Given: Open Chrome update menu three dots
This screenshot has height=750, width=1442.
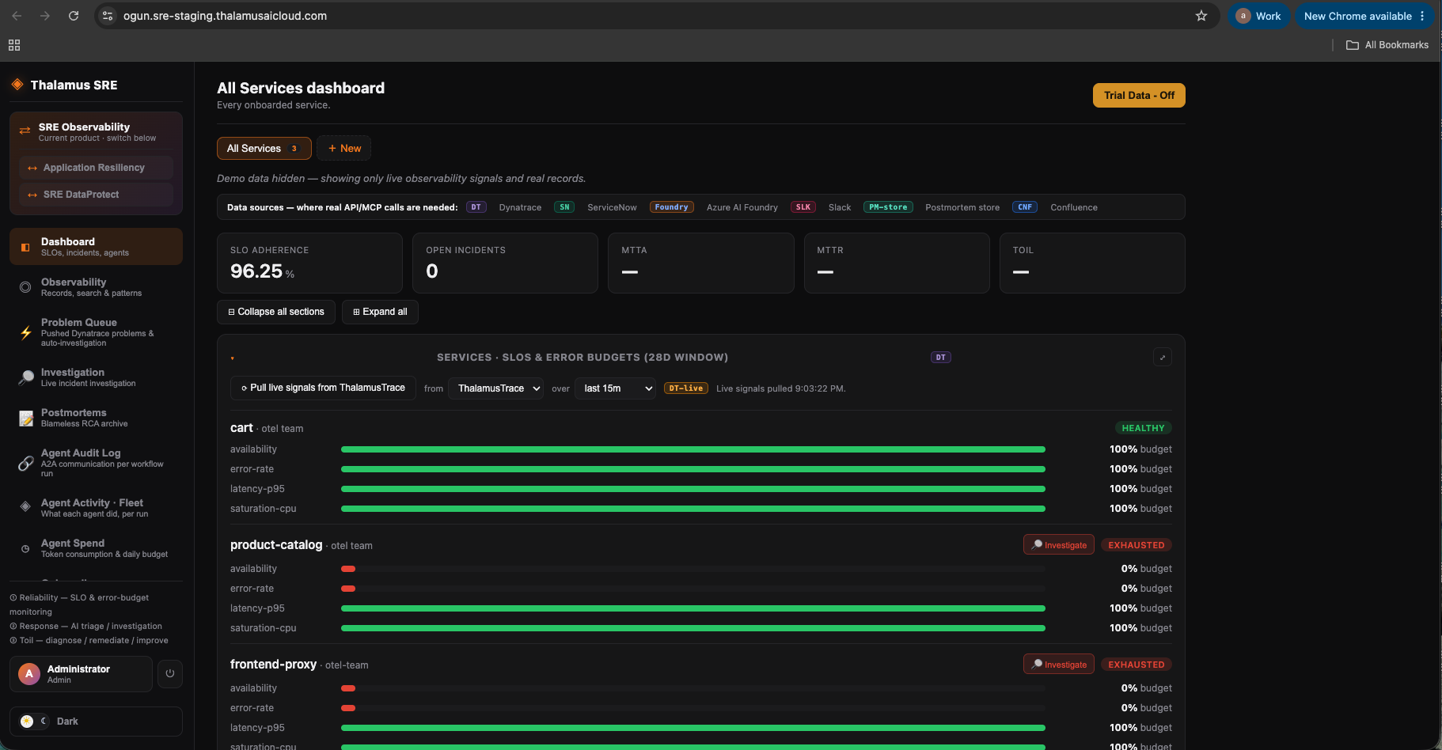Looking at the screenshot, I should 1422,16.
